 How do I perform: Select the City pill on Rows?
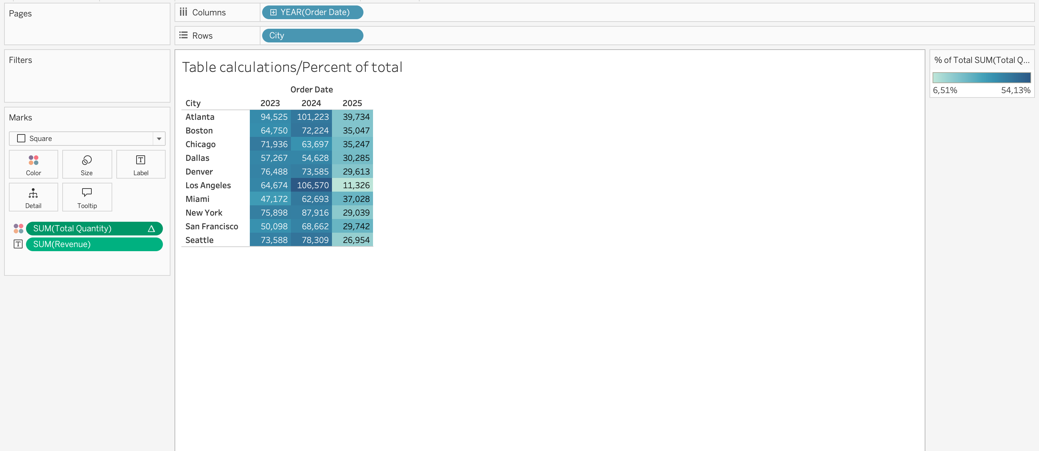(312, 36)
